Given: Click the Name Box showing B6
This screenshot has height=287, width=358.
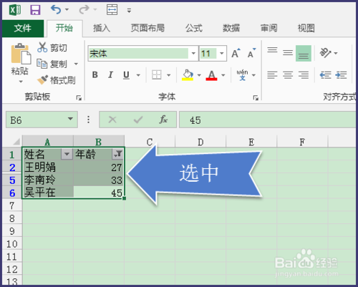Looking at the screenshot, I should pyautogui.click(x=42, y=120).
